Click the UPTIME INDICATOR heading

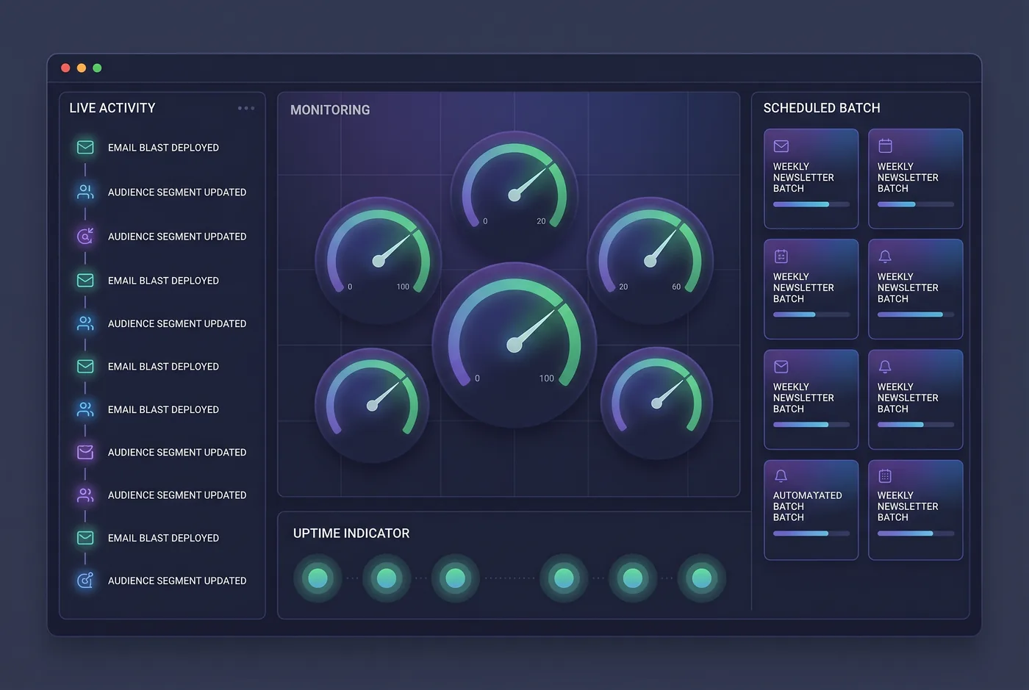[x=351, y=533]
